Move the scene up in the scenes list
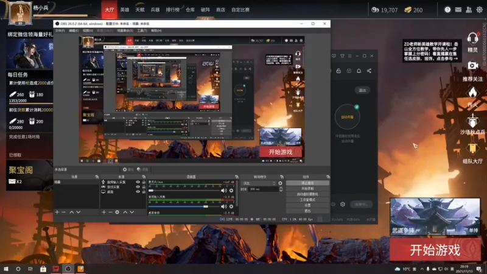This screenshot has height=274, width=487. click(x=71, y=212)
